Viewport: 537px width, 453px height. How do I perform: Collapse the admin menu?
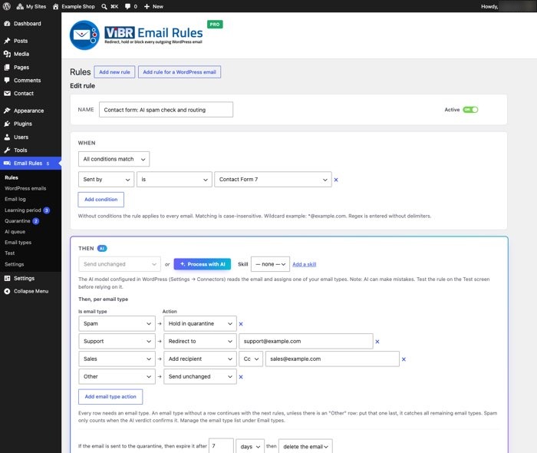pos(31,291)
